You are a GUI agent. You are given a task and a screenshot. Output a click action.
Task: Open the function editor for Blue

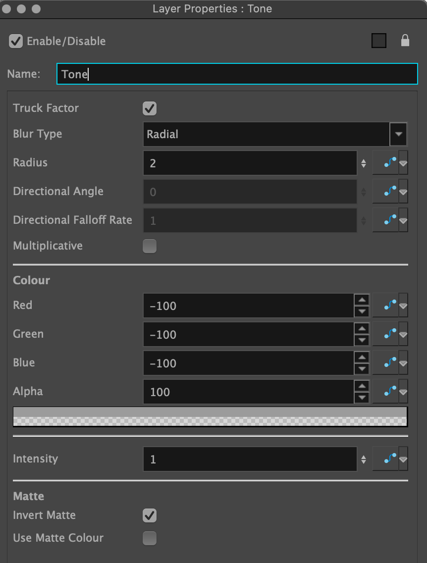click(x=388, y=363)
